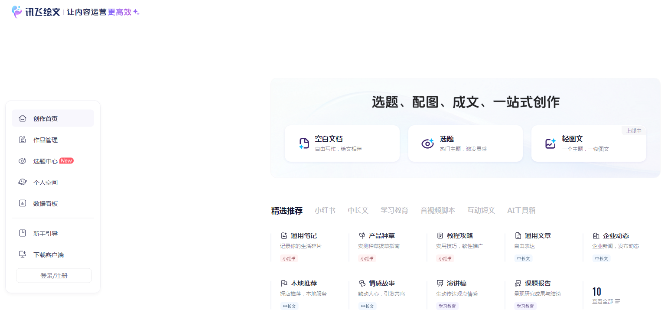Screen dimensions: 671x326
Task: Open the 数据看板 dashboard
Action: (45, 203)
